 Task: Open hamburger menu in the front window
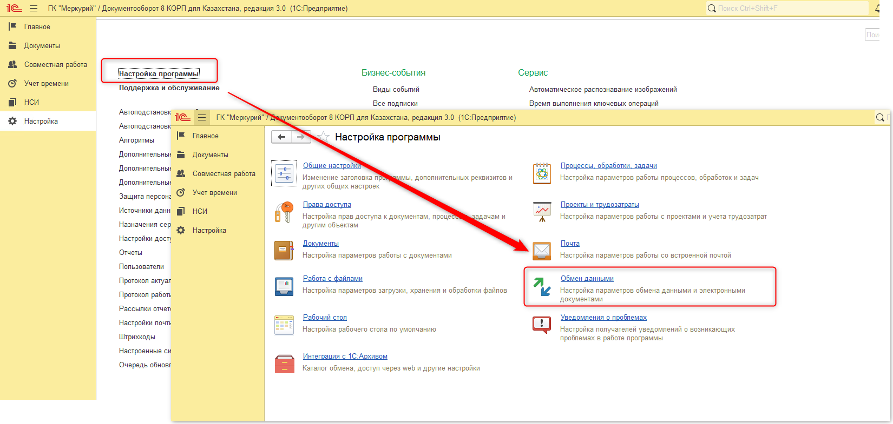click(x=202, y=117)
